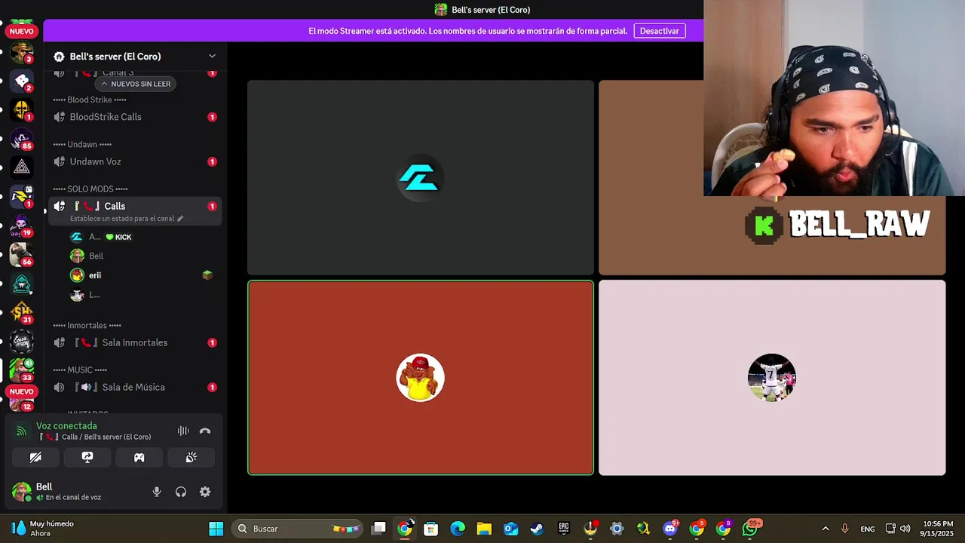
Task: Click Establece un estado para el canal
Action: 122,219
